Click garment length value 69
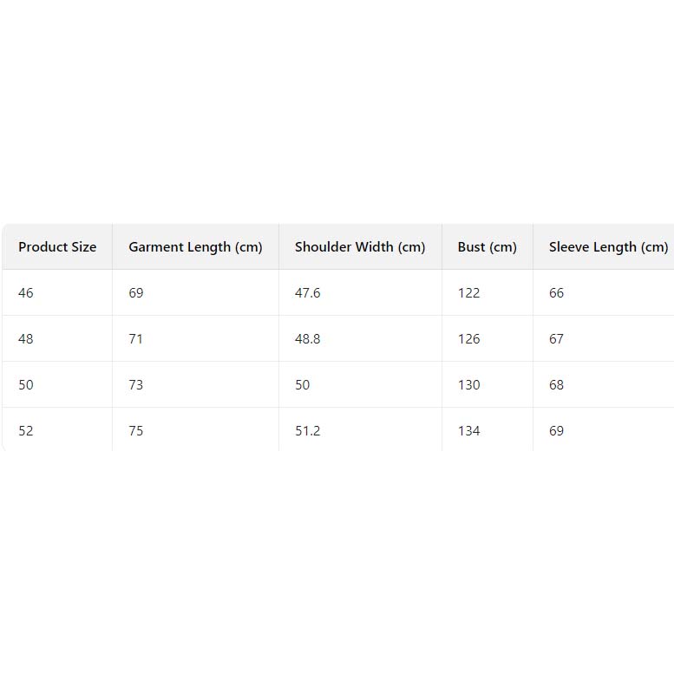Screen dimensions: 674x674 136,293
